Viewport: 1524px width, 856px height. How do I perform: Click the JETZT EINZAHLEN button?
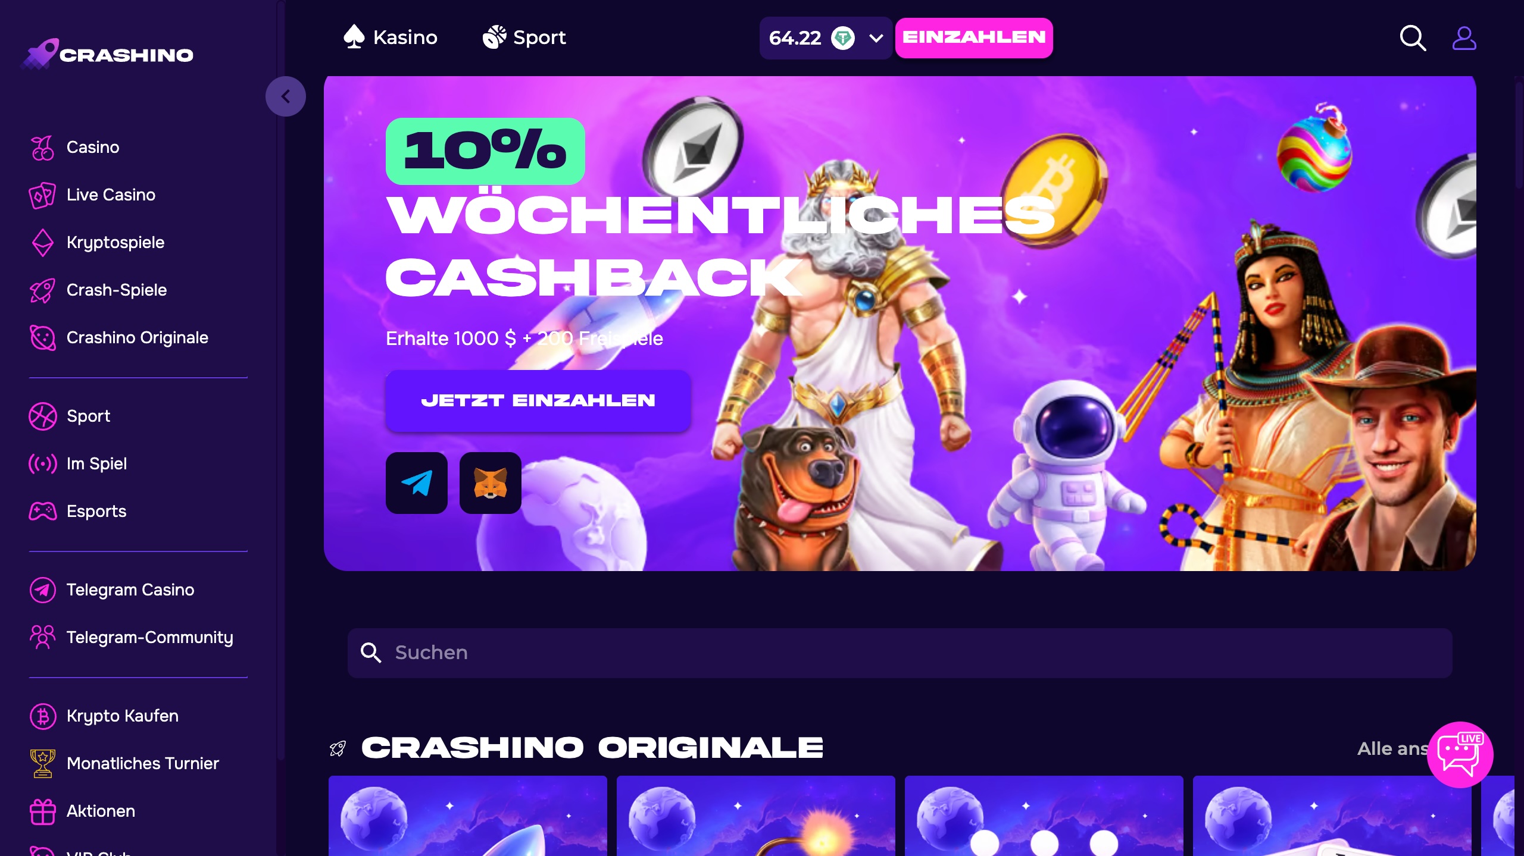[538, 400]
